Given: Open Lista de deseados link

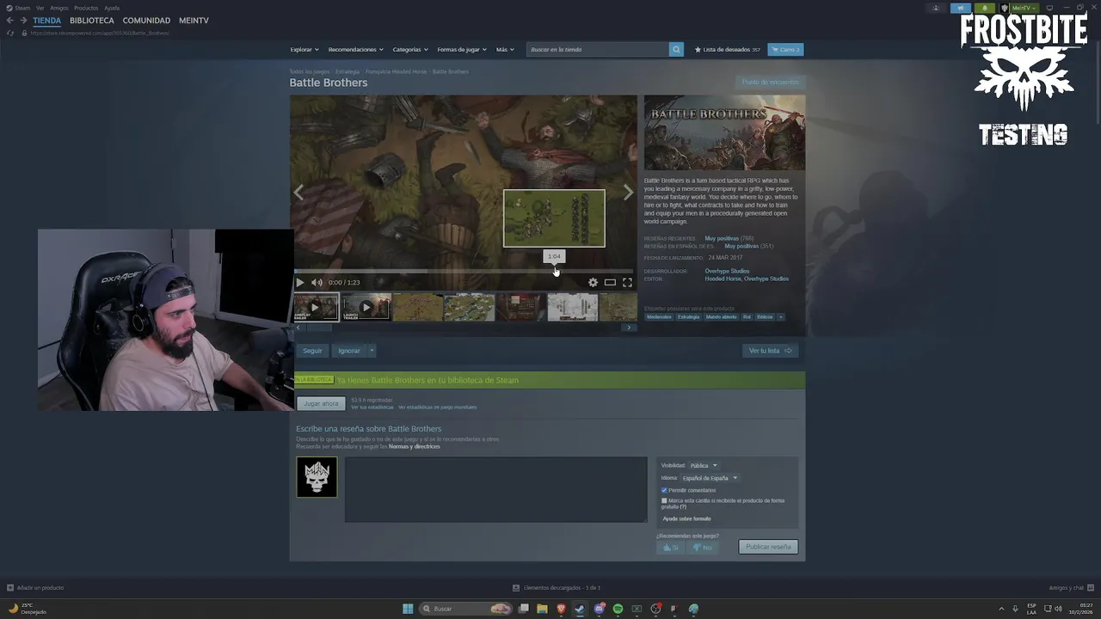Looking at the screenshot, I should [x=728, y=49].
